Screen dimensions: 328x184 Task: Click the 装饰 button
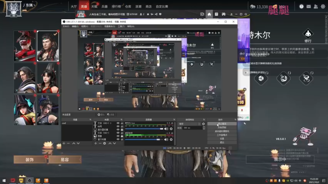[30, 159]
